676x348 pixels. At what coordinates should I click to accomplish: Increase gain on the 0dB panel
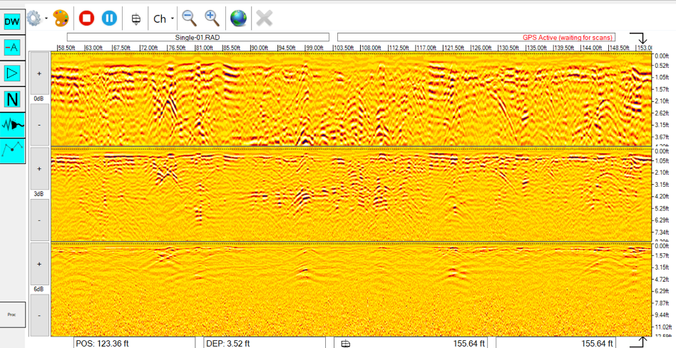click(39, 73)
